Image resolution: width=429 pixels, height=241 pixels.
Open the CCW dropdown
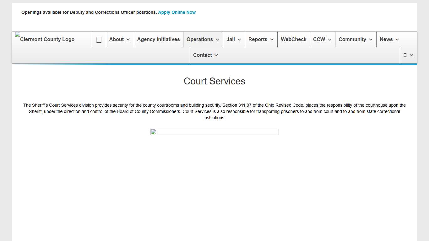(322, 39)
